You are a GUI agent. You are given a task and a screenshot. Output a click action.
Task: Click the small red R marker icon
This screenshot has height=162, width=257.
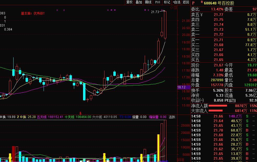tap(202, 2)
